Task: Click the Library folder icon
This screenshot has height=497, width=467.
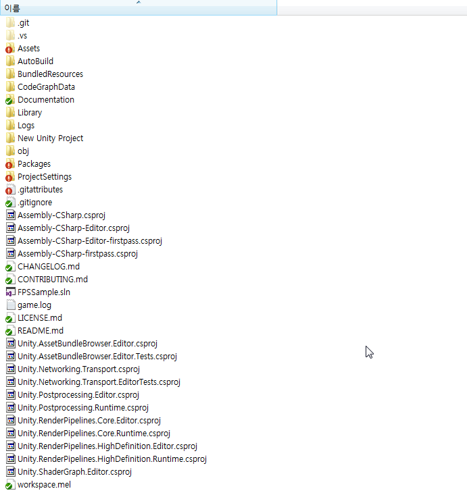Action: pyautogui.click(x=10, y=113)
